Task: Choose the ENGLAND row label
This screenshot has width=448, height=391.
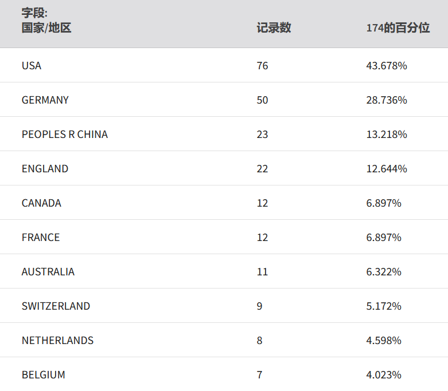Action: tap(45, 169)
